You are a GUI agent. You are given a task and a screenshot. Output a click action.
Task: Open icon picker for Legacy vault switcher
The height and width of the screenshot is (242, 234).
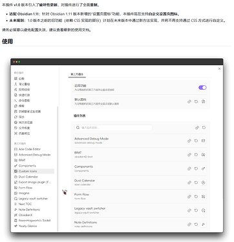click(203, 210)
